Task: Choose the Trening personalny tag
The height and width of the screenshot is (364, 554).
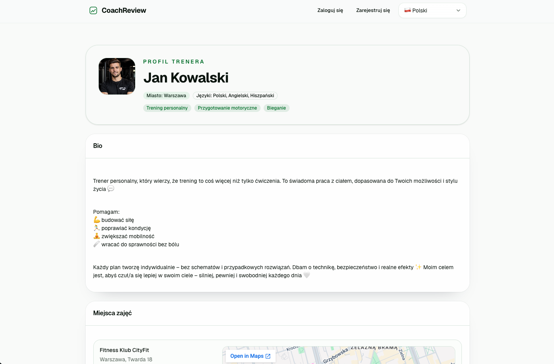Action: 167,108
